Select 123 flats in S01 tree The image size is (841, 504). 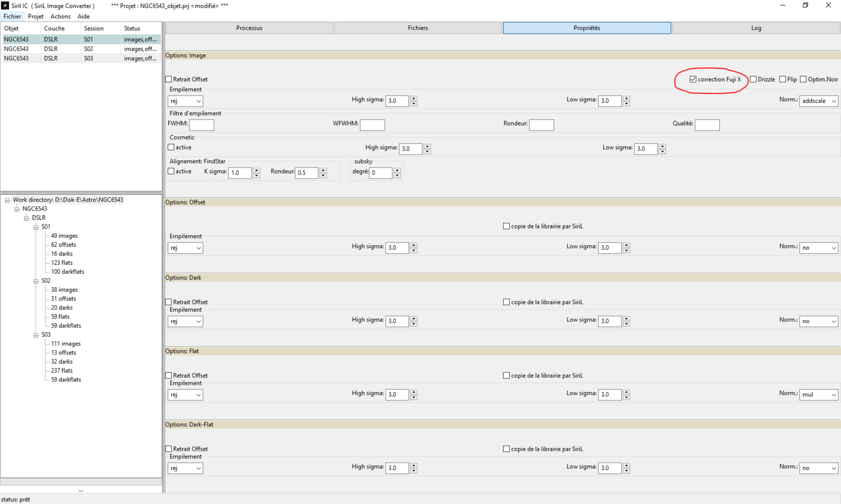point(62,263)
